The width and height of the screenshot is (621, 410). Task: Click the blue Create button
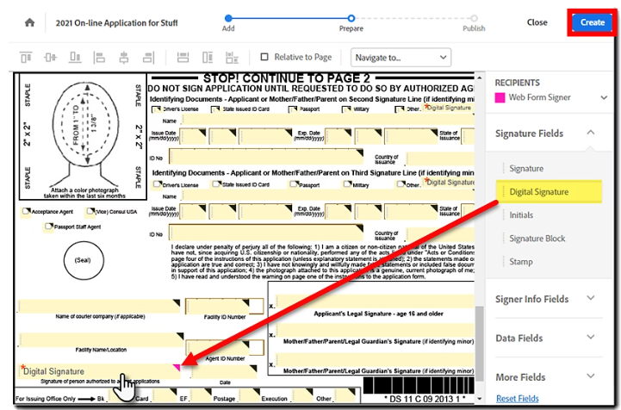click(x=593, y=22)
